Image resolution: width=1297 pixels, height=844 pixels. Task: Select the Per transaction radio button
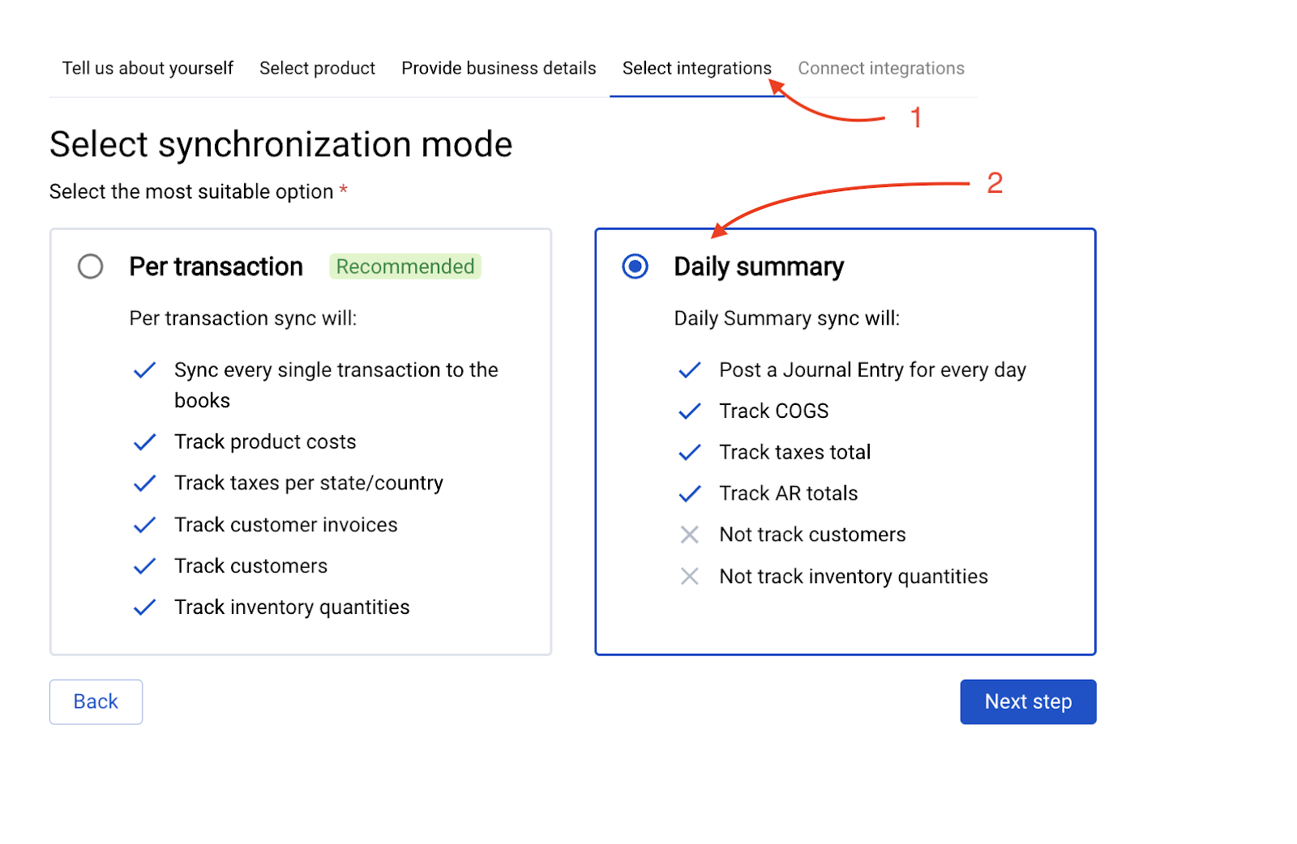coord(91,266)
